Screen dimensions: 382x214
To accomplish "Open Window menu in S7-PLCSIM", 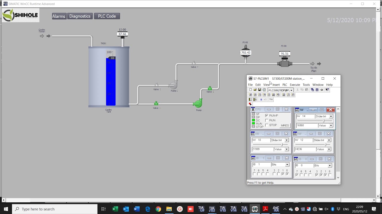I will point(318,85).
